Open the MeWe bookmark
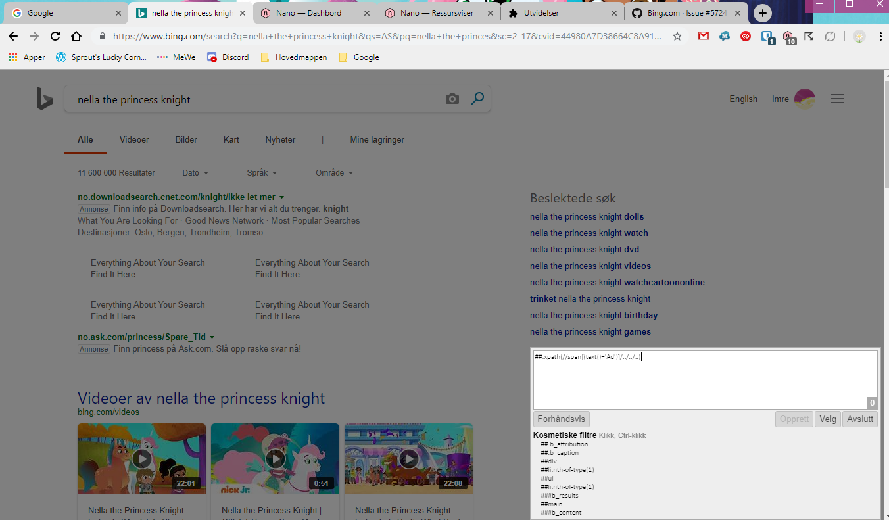 [x=176, y=57]
